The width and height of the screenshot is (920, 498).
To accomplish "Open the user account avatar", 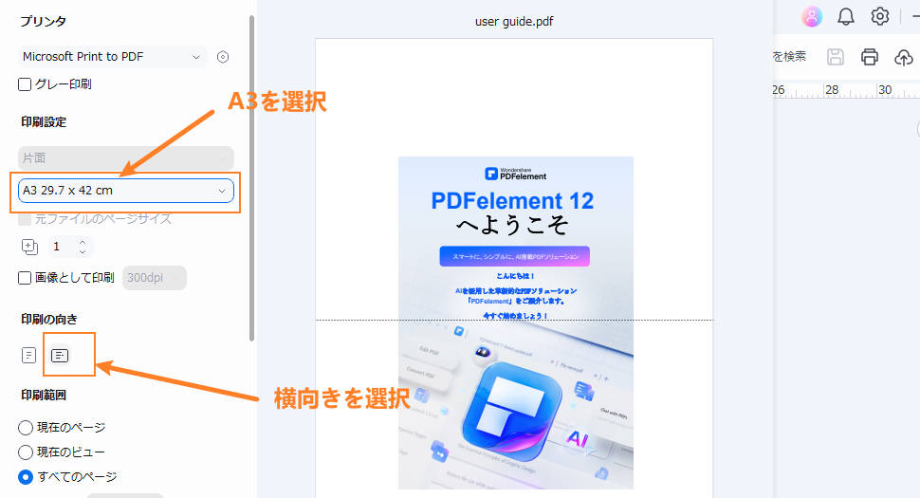I will (812, 16).
